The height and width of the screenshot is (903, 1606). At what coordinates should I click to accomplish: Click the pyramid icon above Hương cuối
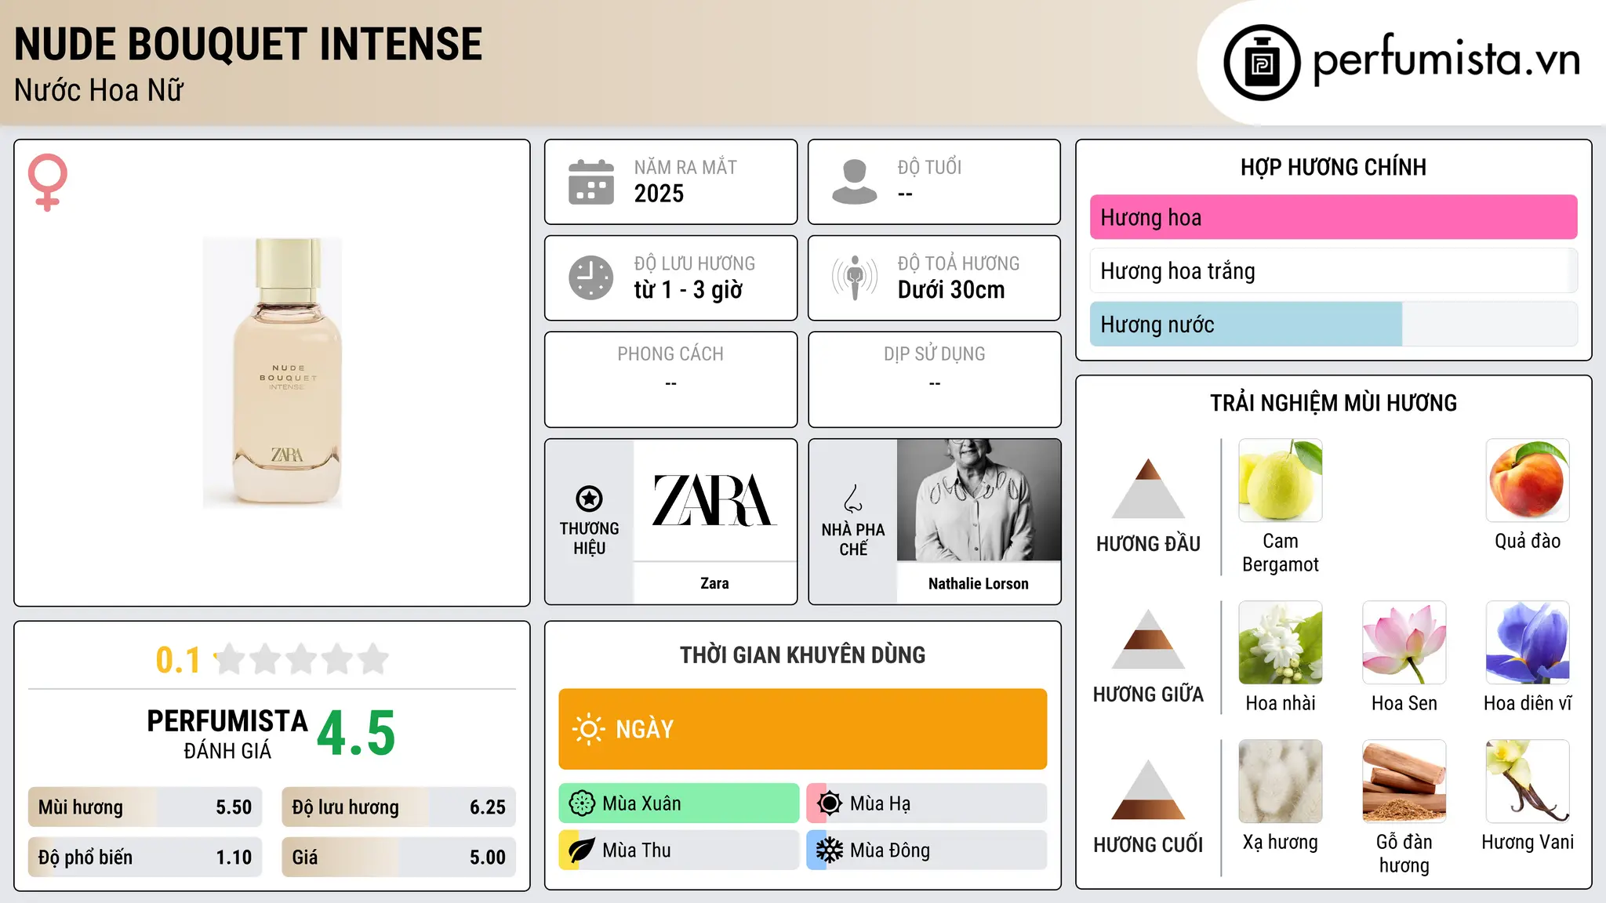[x=1148, y=789]
